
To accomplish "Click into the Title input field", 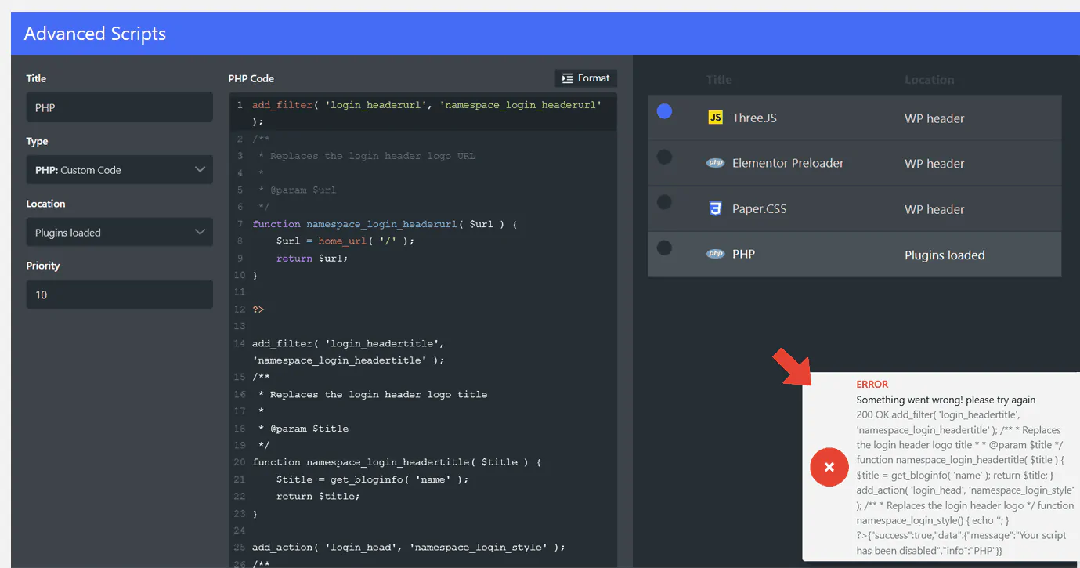I will [x=119, y=107].
